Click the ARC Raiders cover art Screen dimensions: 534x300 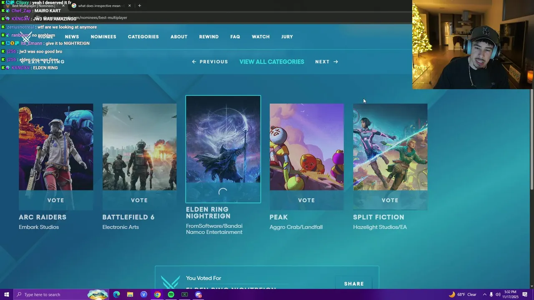pyautogui.click(x=56, y=147)
